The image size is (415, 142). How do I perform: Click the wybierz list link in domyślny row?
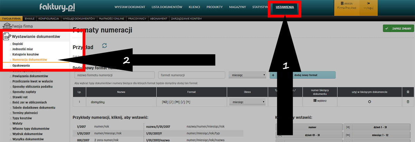coord(320,101)
